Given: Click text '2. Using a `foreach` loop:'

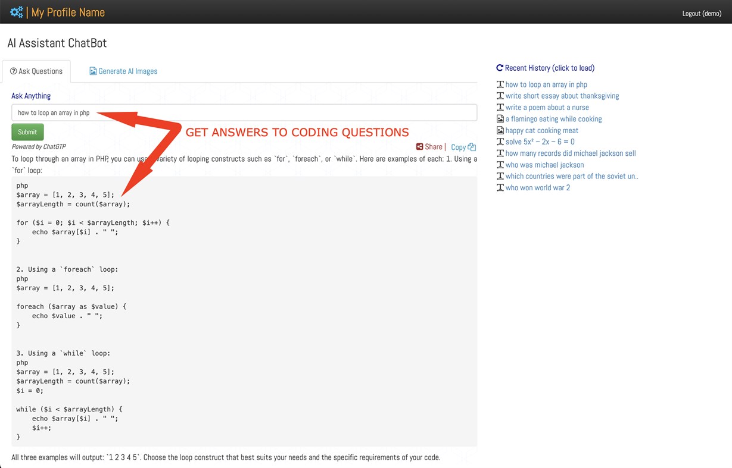Looking at the screenshot, I should click(x=67, y=269).
